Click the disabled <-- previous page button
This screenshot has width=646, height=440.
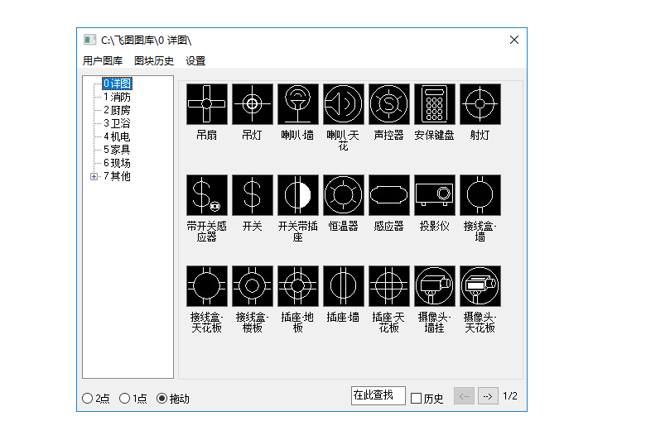[464, 396]
